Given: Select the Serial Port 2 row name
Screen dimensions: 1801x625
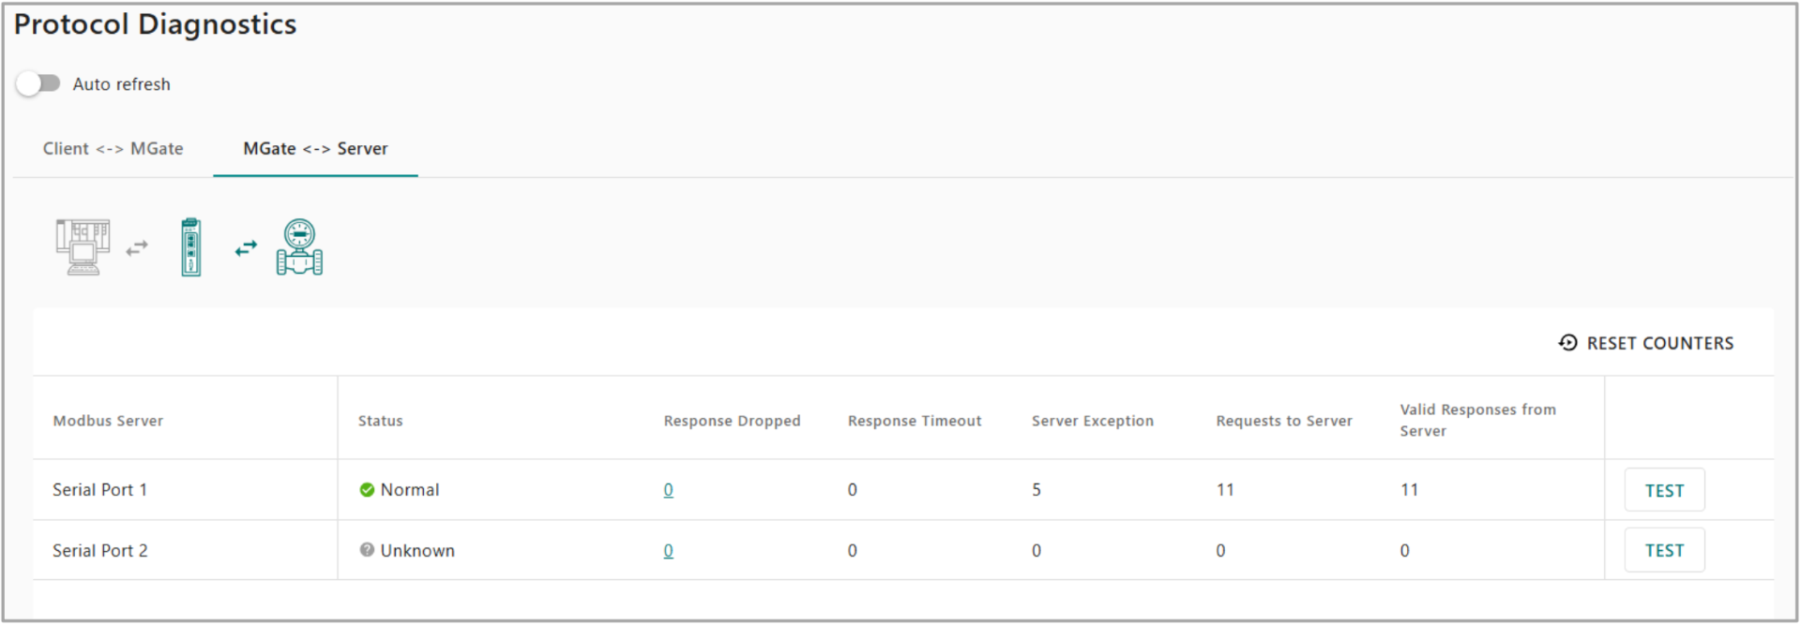Looking at the screenshot, I should tap(99, 551).
